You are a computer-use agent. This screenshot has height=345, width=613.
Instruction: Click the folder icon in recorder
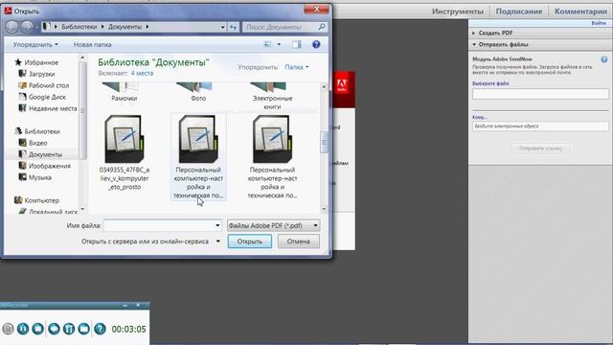coord(84,329)
